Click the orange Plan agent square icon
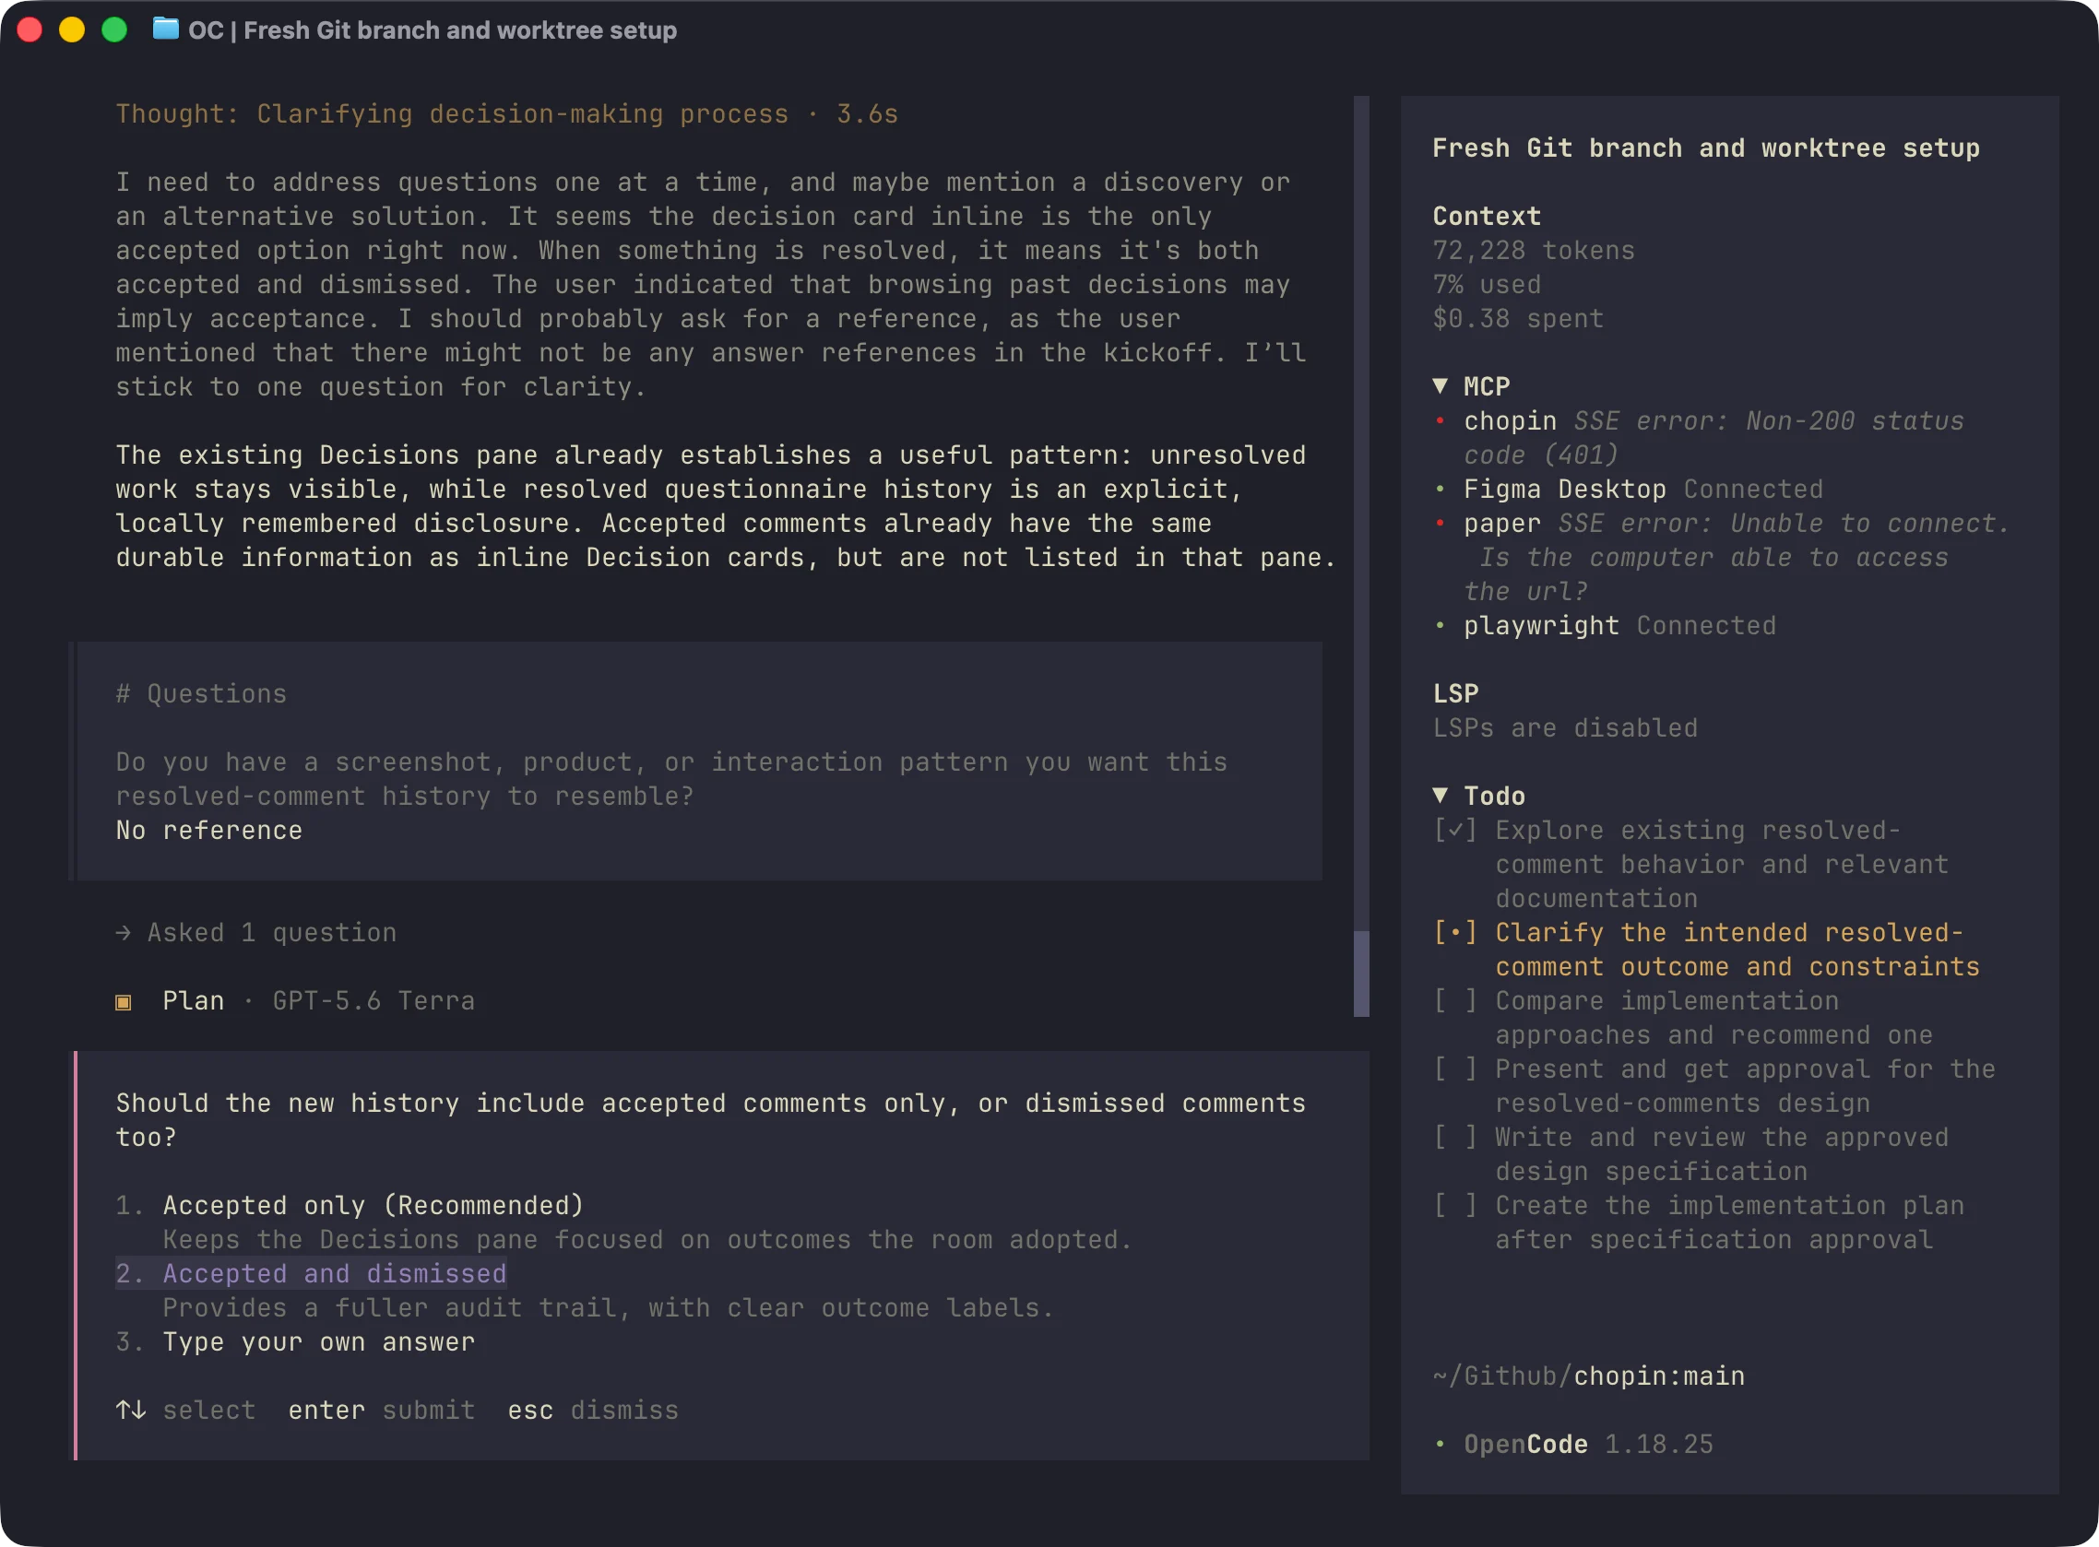The height and width of the screenshot is (1547, 2099). point(123,1002)
